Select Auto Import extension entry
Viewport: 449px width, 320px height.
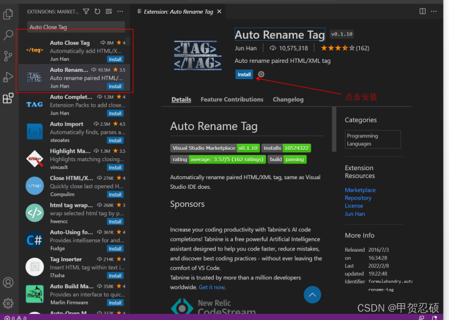[x=74, y=132]
